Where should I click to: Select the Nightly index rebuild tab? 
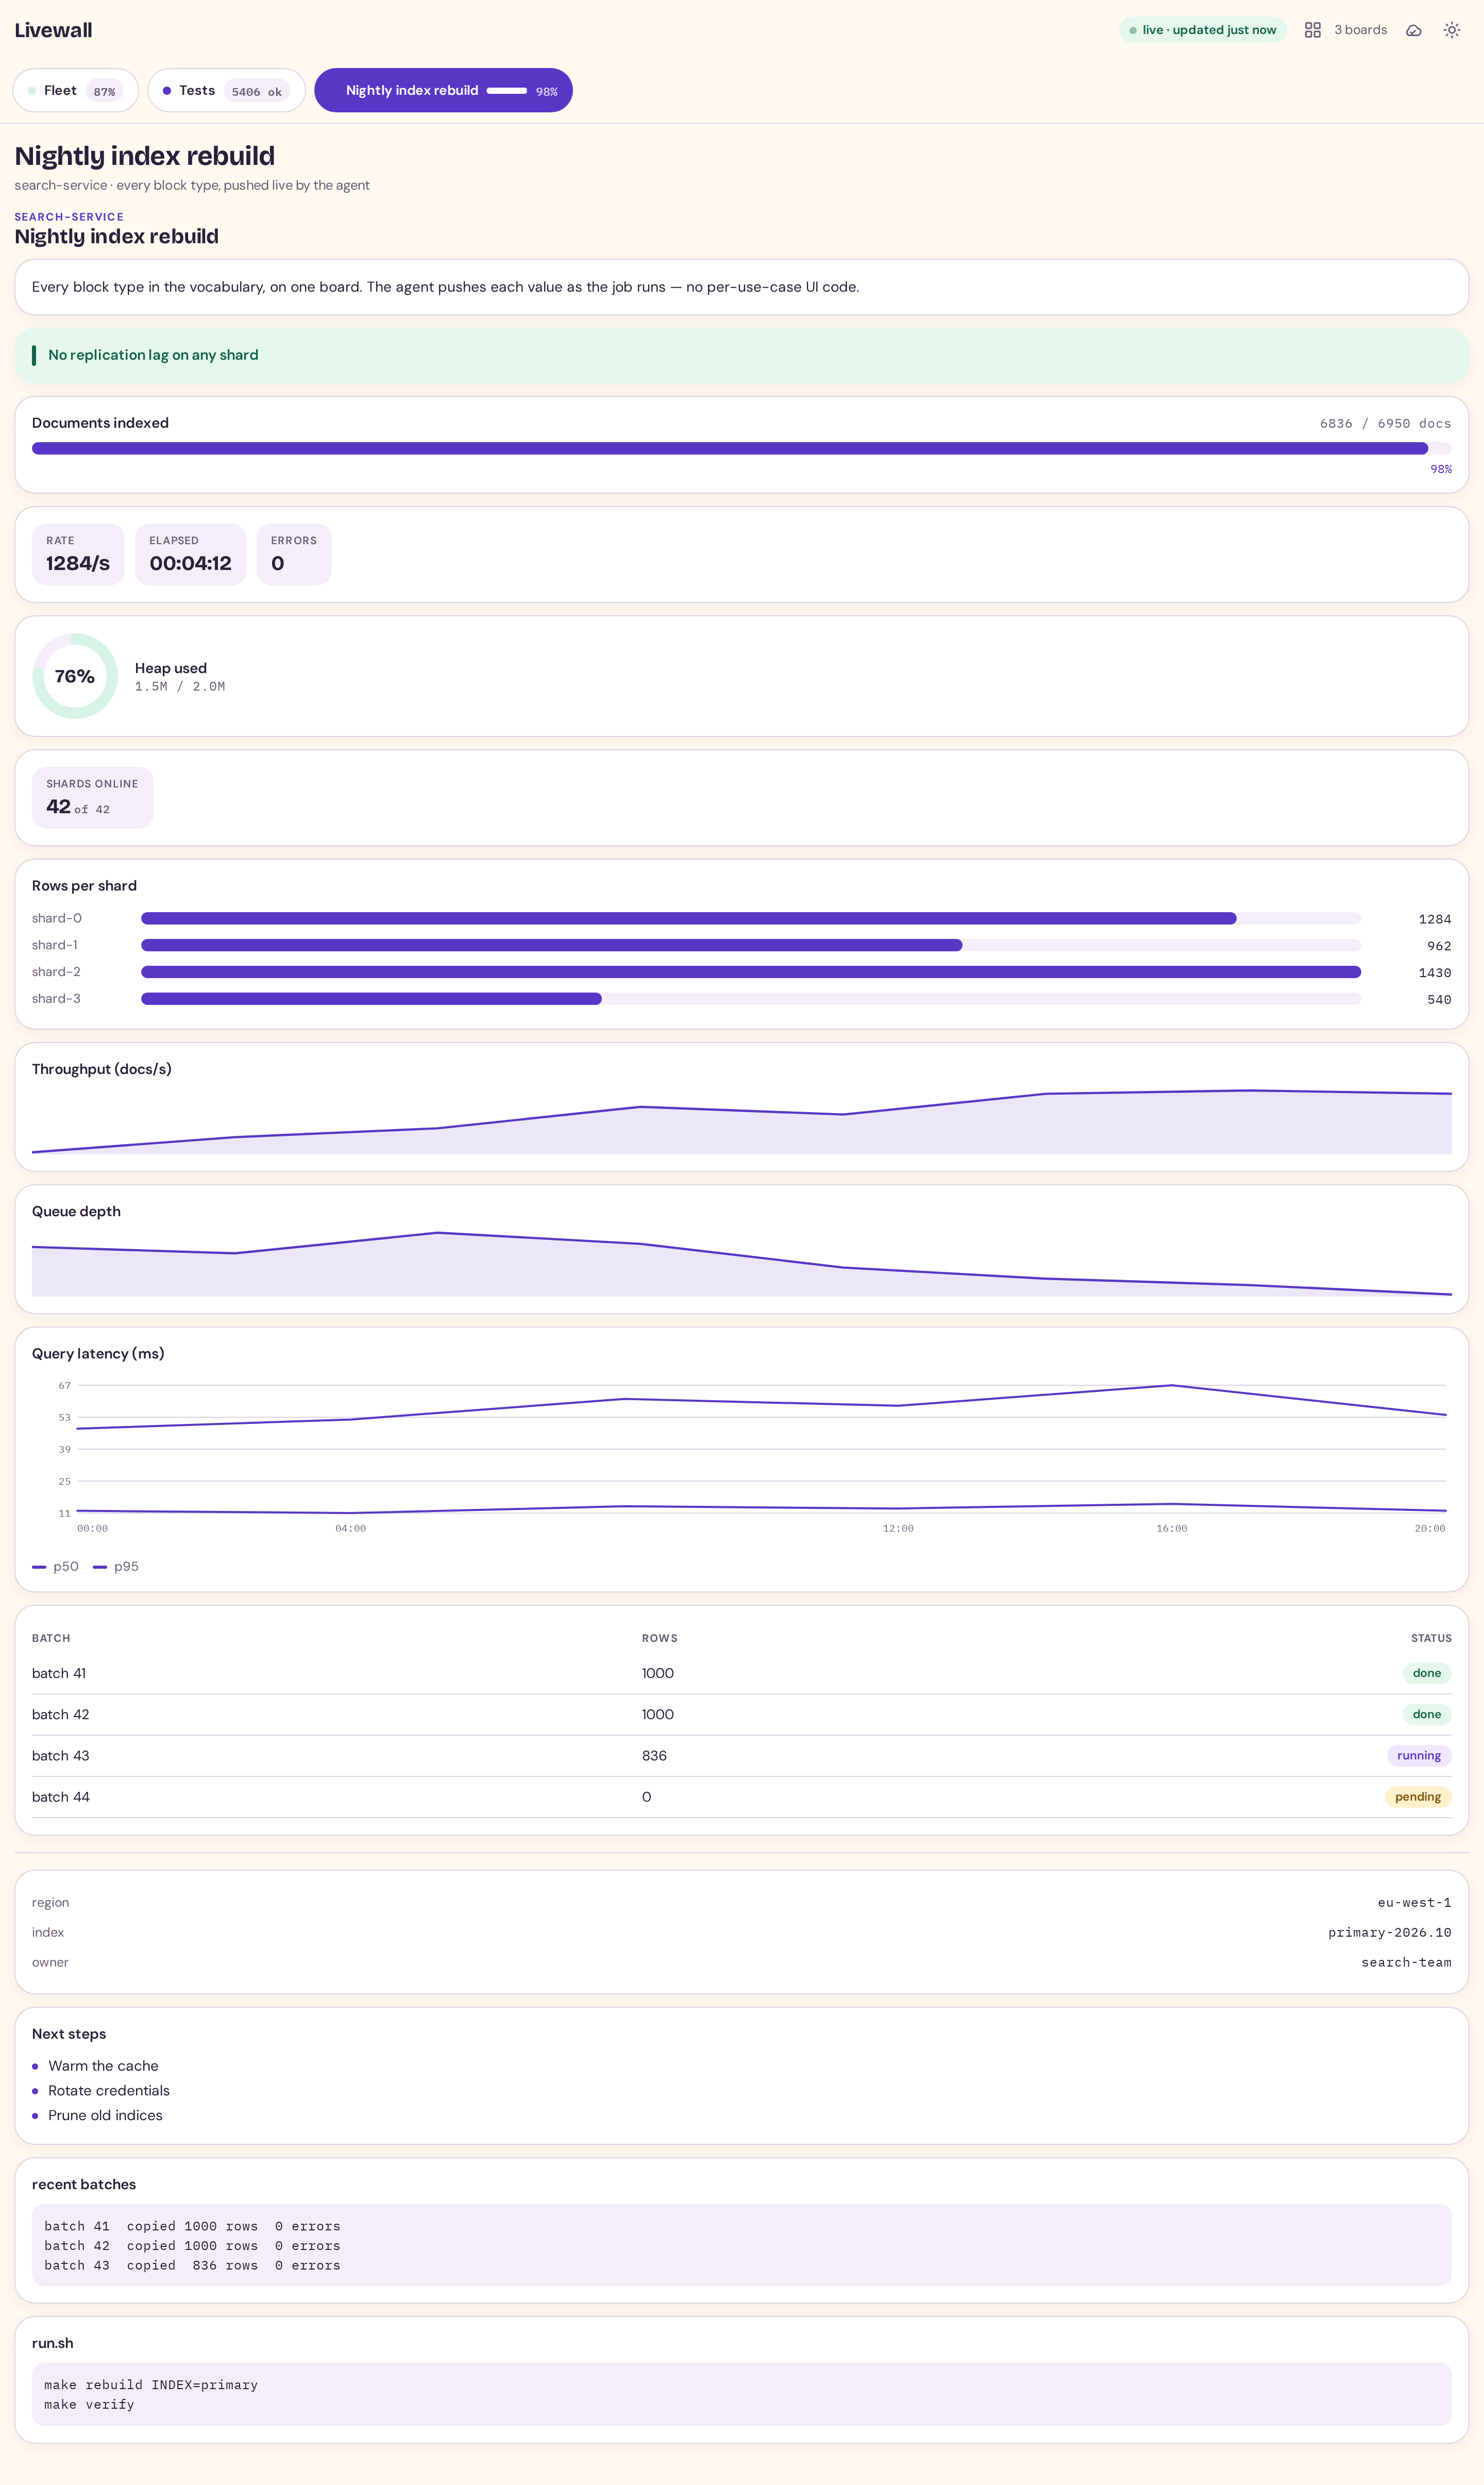(x=443, y=90)
